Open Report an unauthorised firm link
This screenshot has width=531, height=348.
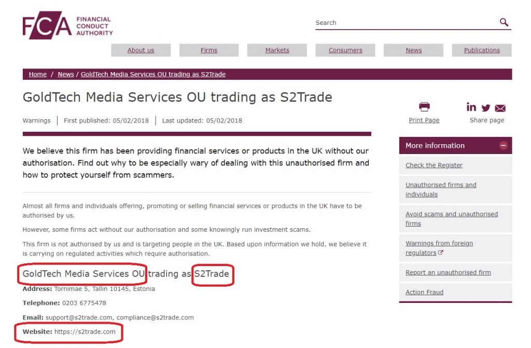[x=448, y=272]
